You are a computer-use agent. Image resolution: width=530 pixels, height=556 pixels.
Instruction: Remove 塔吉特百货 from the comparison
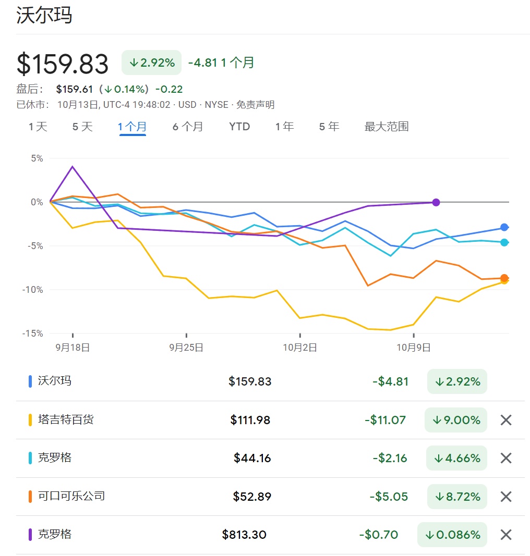click(x=505, y=420)
